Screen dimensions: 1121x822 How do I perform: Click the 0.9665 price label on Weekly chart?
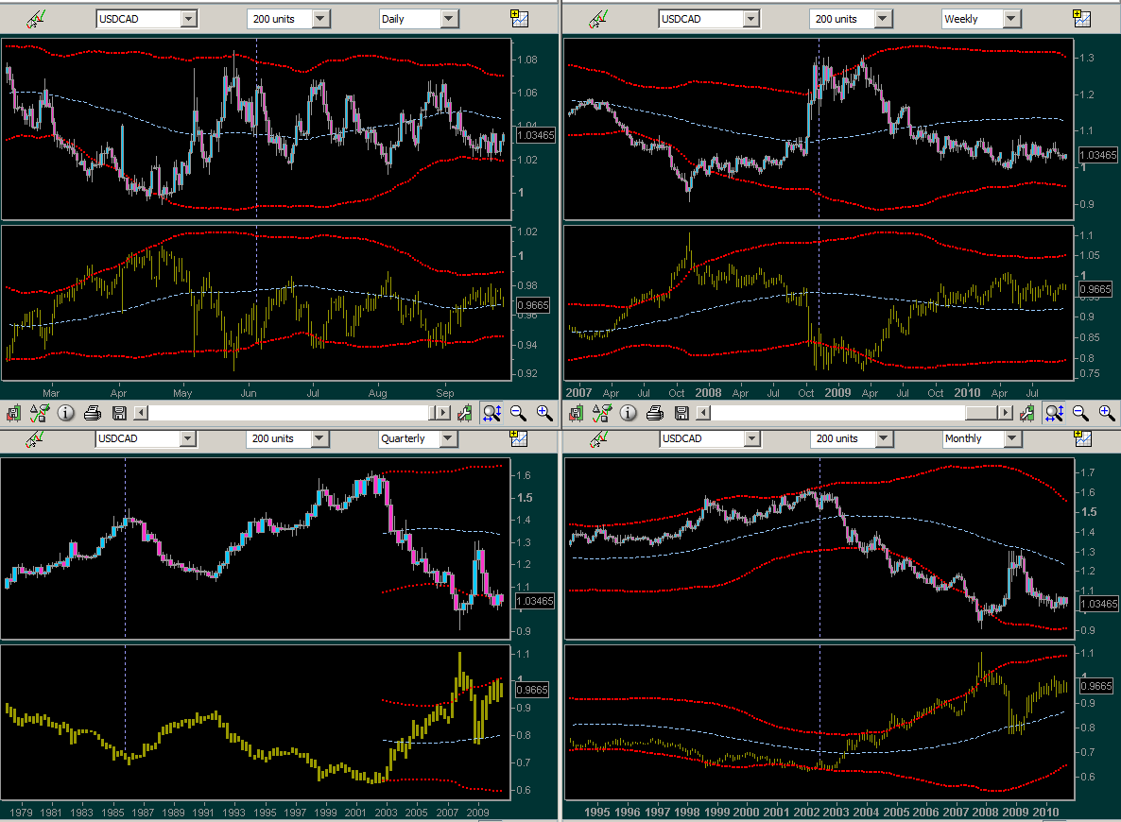(x=1095, y=289)
